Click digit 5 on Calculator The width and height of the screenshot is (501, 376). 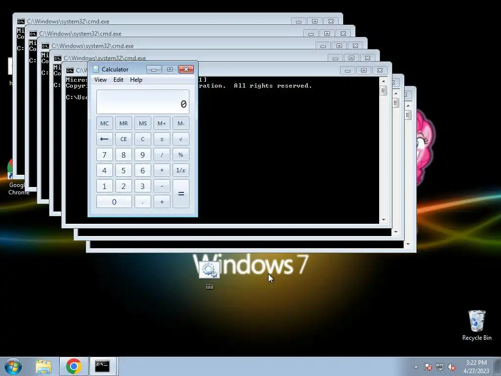coord(124,170)
